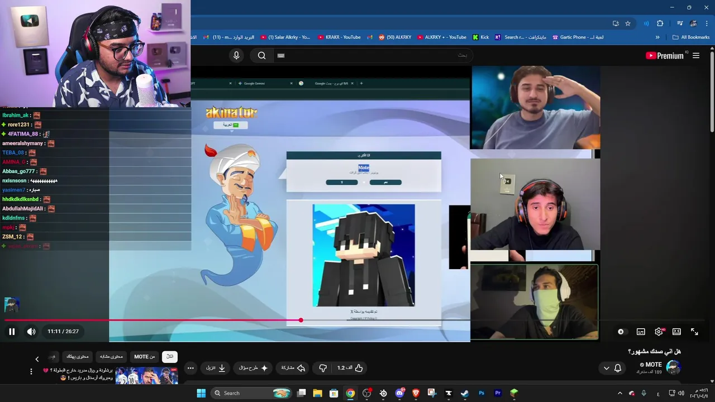The width and height of the screenshot is (715, 402).
Task: Show hidden system tray icons
Action: (x=619, y=393)
